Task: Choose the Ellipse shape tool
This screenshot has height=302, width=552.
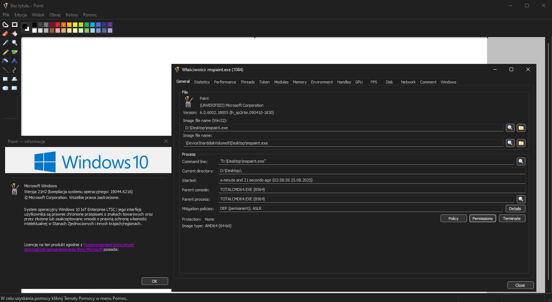Action: [x=5, y=88]
